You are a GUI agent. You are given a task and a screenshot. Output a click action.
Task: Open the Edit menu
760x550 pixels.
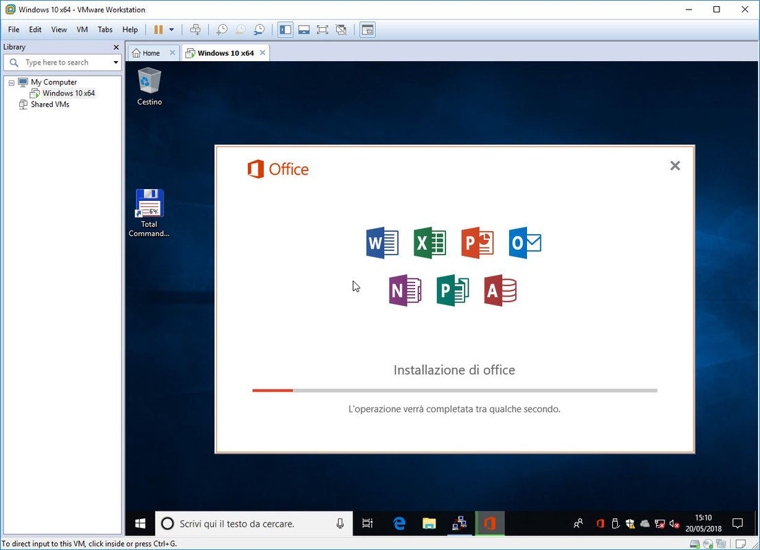click(x=35, y=30)
